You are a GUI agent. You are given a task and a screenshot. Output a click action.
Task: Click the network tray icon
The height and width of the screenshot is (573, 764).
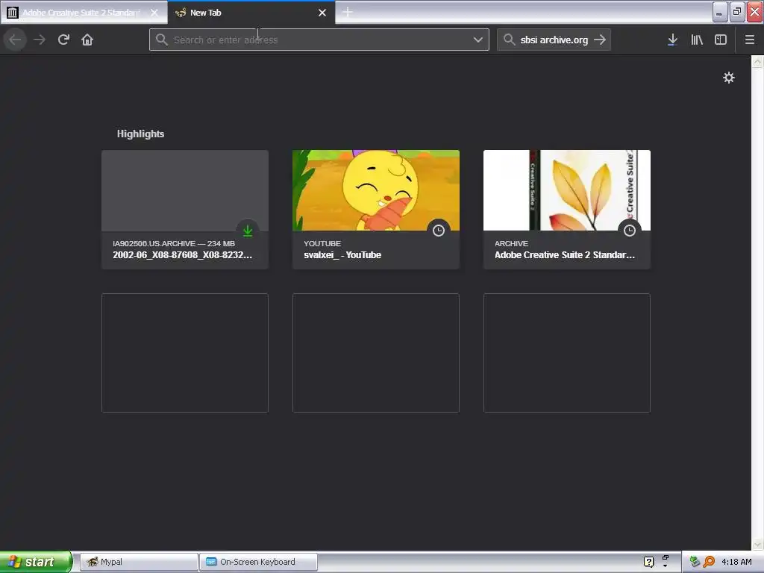click(695, 562)
